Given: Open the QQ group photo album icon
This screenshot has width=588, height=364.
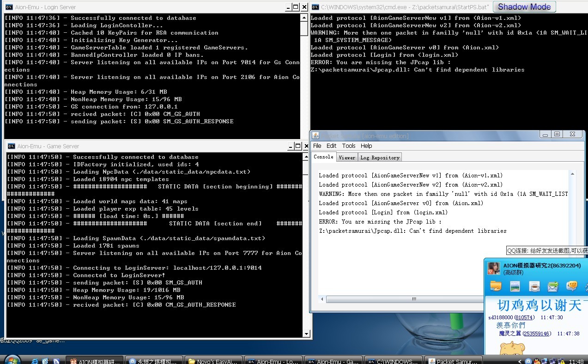Looking at the screenshot, I should click(515, 286).
